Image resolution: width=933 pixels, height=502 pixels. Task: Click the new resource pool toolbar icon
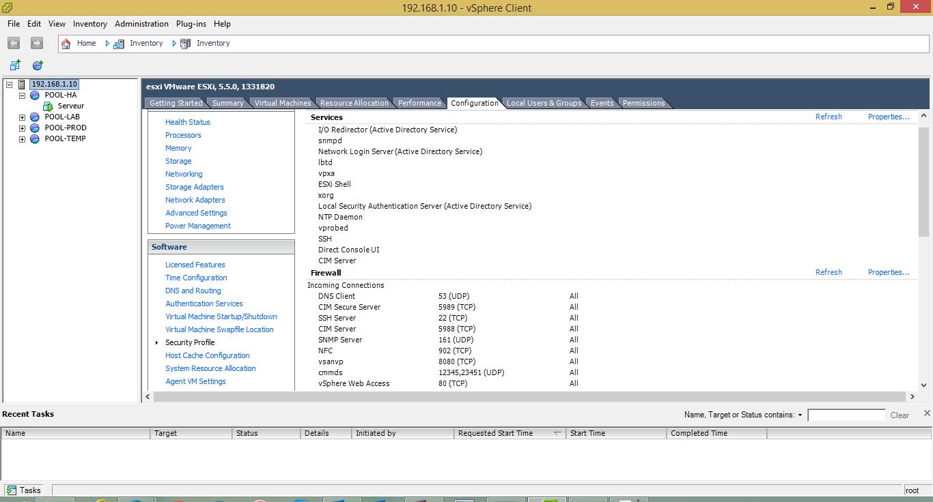tap(38, 65)
